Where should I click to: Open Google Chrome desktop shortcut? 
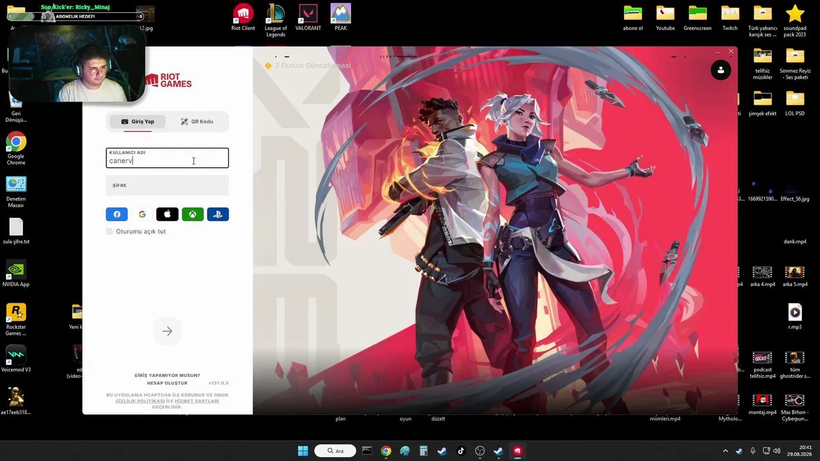click(x=16, y=149)
